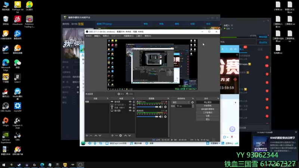Open the OBS File menu
Image resolution: width=299 pixels, height=168 pixels.
[x=89, y=36]
